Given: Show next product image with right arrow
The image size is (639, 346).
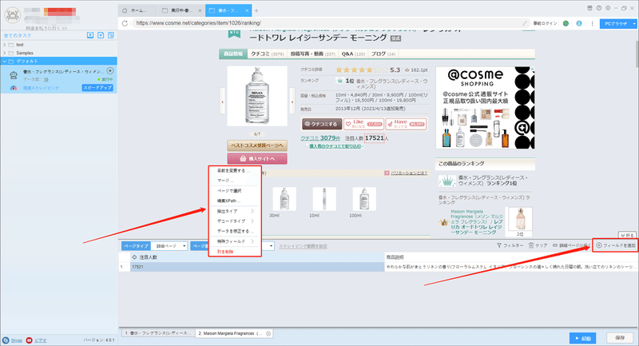Looking at the screenshot, I should [292, 101].
